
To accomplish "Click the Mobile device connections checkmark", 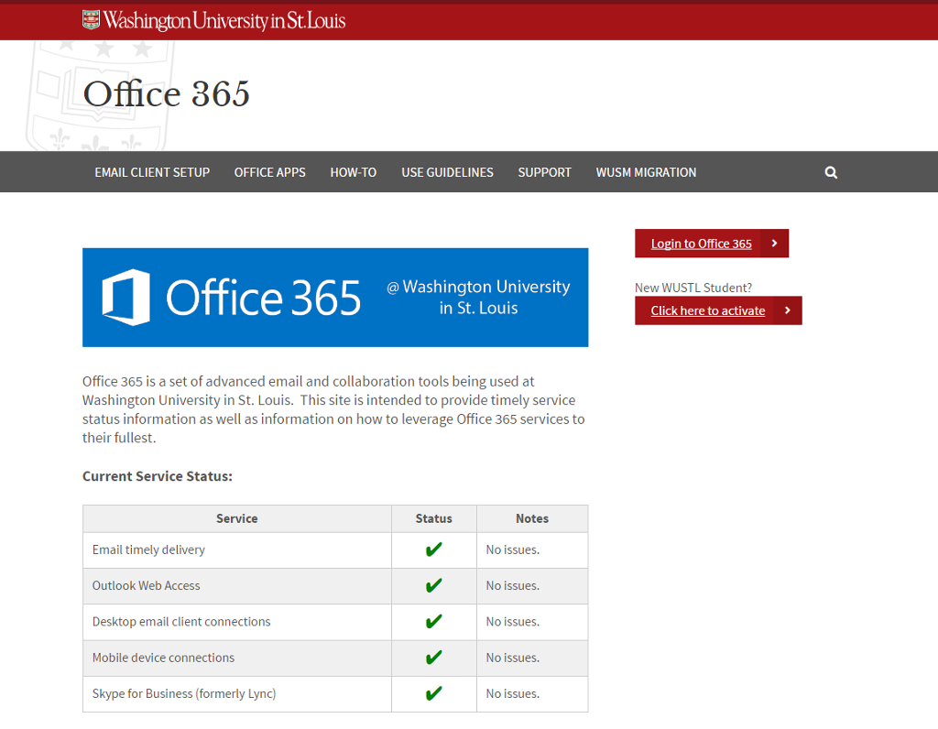I will point(433,658).
